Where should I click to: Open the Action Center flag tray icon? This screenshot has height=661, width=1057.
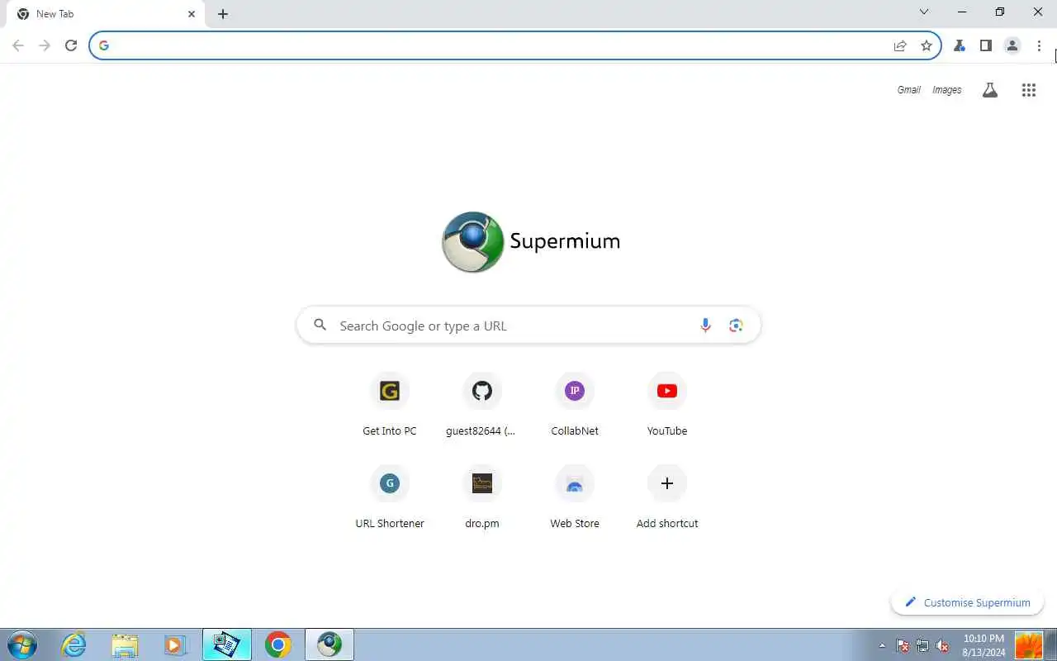903,645
